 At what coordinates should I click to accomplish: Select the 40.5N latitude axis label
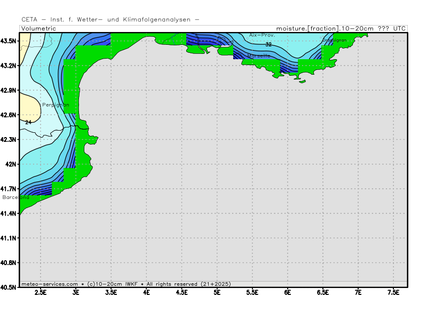coord(9,287)
